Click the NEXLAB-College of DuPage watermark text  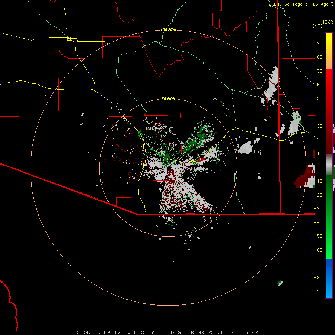[299, 4]
